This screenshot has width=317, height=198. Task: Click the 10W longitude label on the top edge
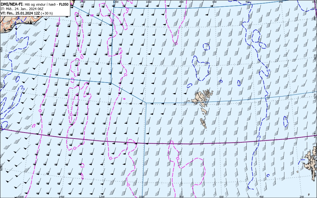pyautogui.click(x=149, y=2)
